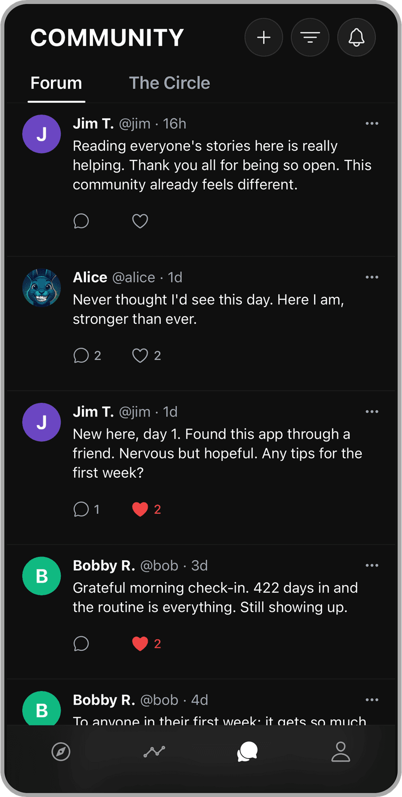
Task: Toggle the heart on Alice's post
Action: point(140,356)
